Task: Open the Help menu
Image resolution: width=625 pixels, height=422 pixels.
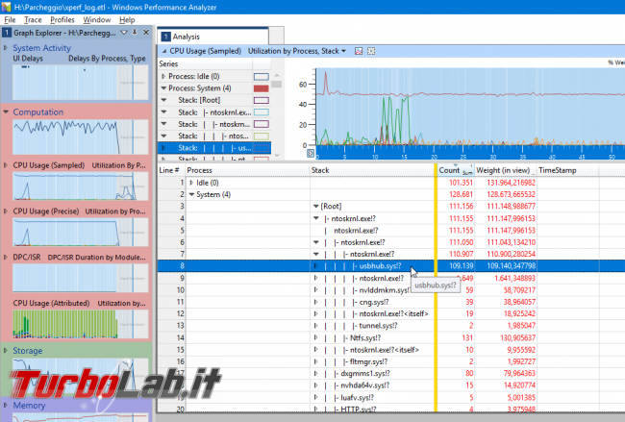Action: pos(127,20)
